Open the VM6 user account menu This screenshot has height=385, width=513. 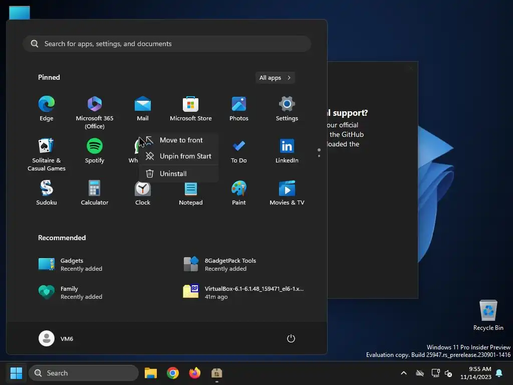pos(56,338)
